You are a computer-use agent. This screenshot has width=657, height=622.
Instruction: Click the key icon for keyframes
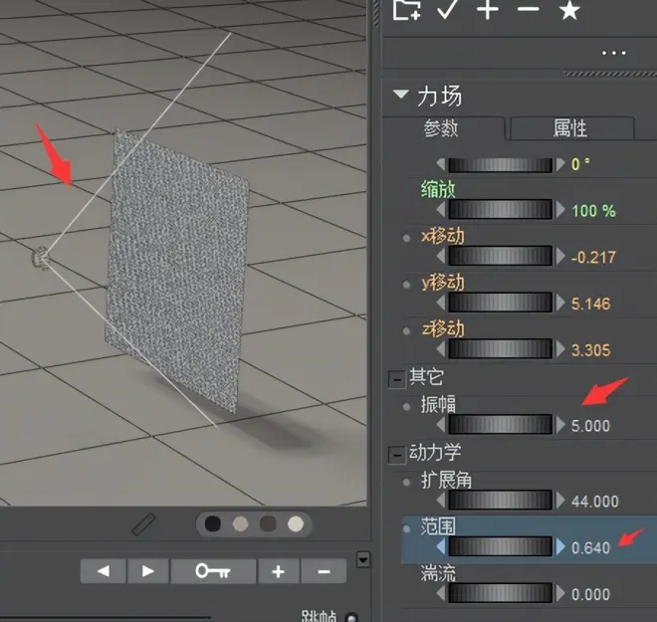click(213, 571)
